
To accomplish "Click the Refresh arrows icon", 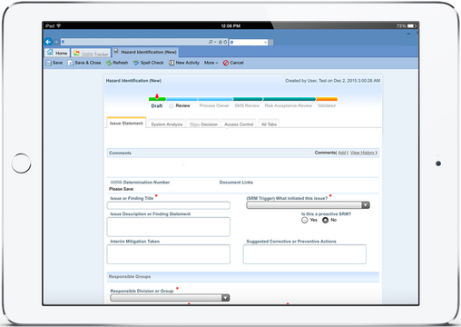I will point(109,63).
